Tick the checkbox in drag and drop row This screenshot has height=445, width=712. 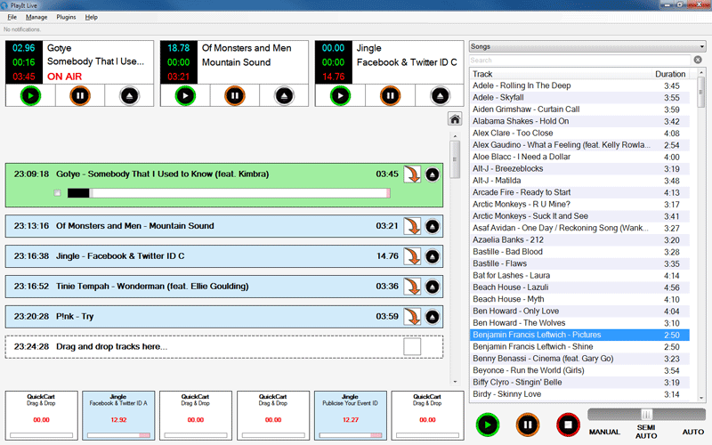(x=412, y=346)
